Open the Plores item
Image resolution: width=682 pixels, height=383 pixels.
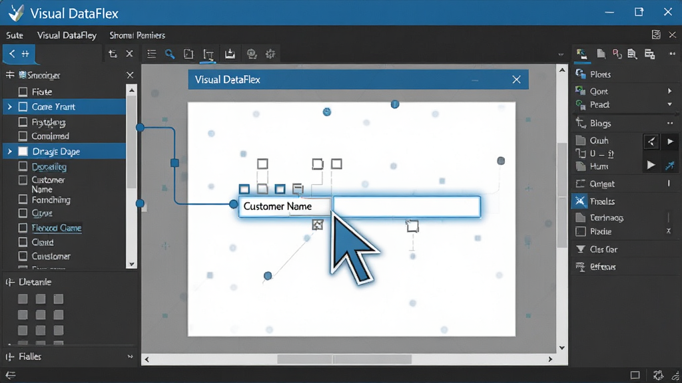[600, 74]
